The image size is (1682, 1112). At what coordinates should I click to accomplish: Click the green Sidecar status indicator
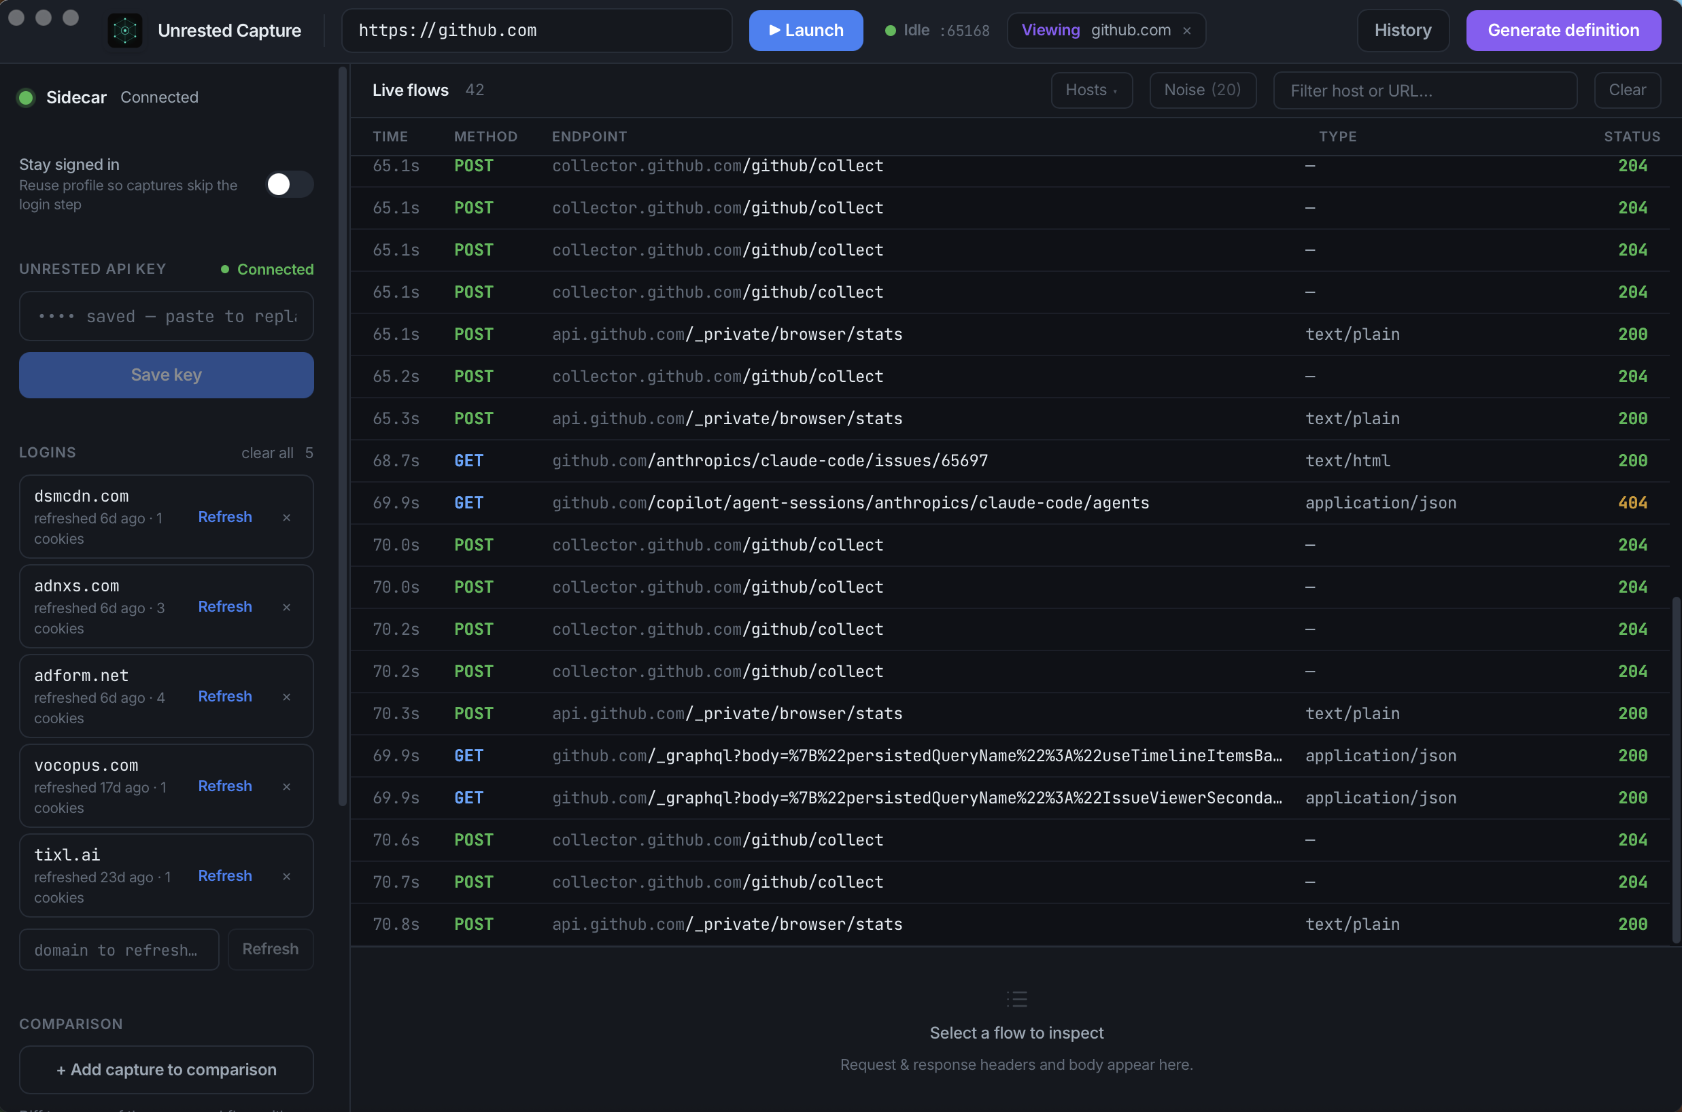(x=27, y=97)
